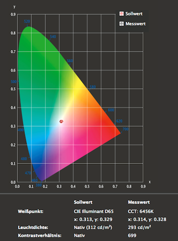Click the white point marker on the diagram
Viewport: 178px width, 241px height.
pyautogui.click(x=61, y=121)
